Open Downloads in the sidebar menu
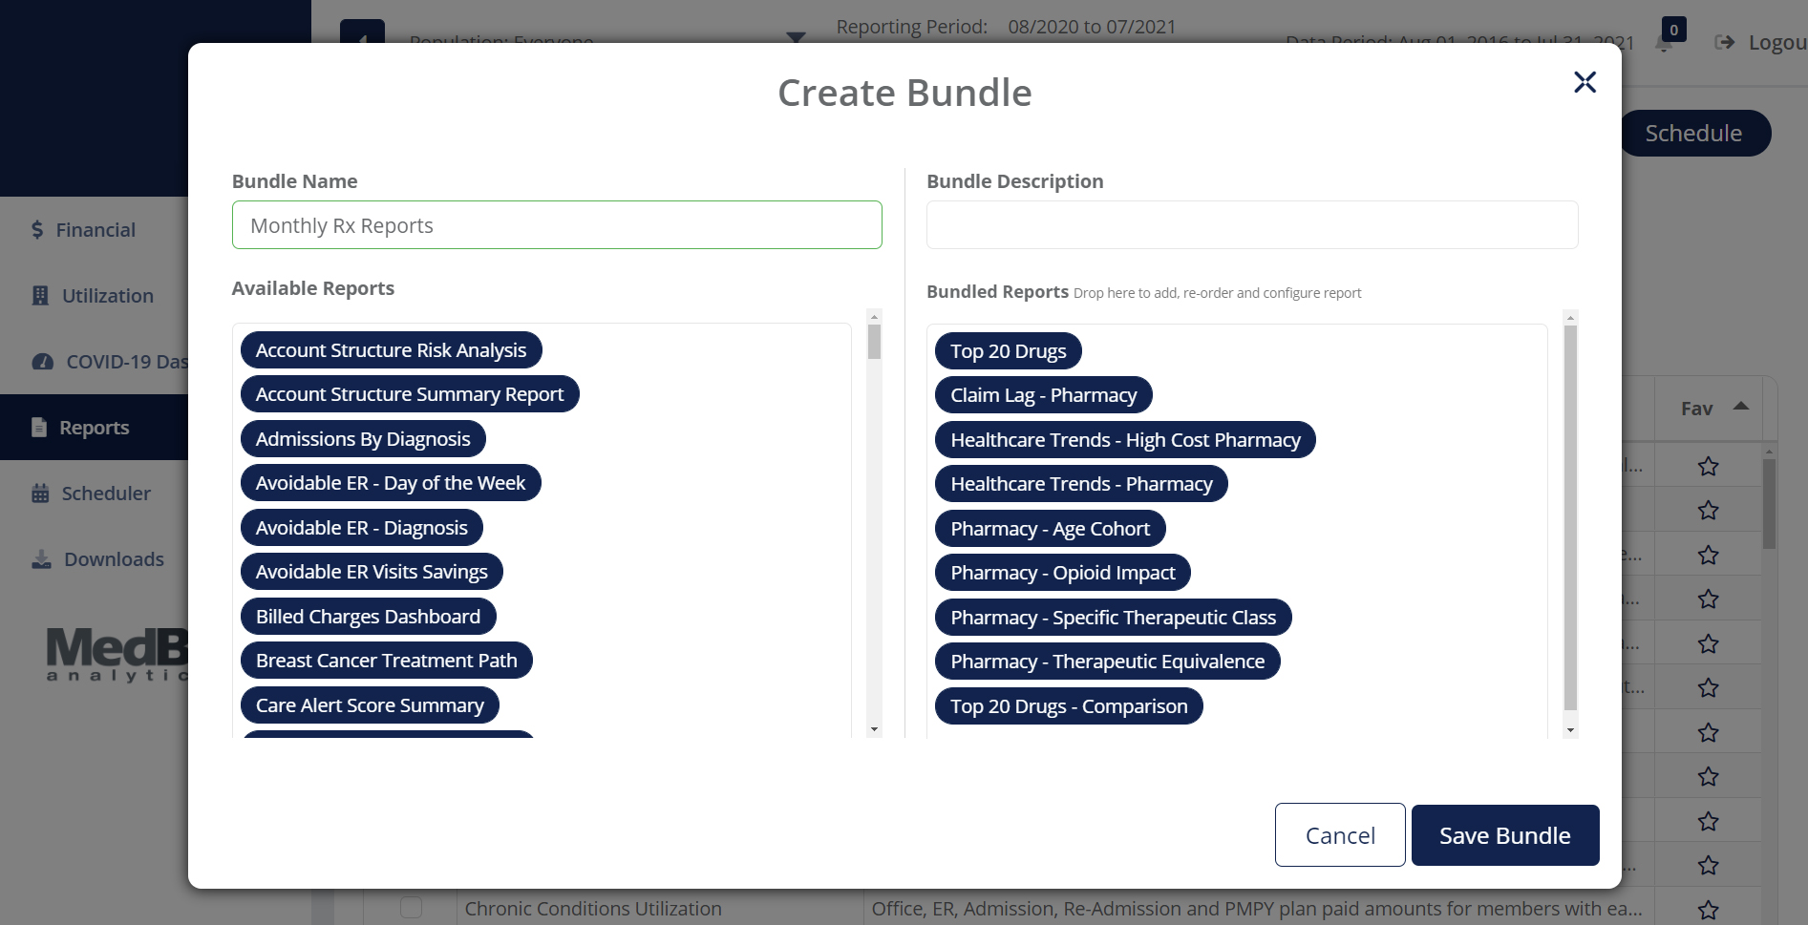 (114, 559)
